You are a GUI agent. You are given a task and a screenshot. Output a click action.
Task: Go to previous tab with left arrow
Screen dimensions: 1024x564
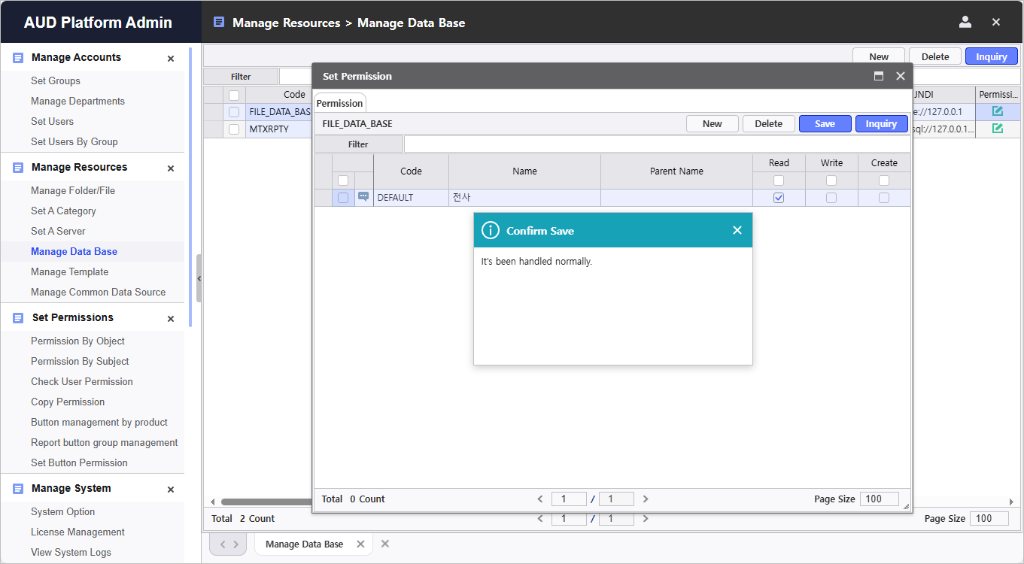click(223, 544)
